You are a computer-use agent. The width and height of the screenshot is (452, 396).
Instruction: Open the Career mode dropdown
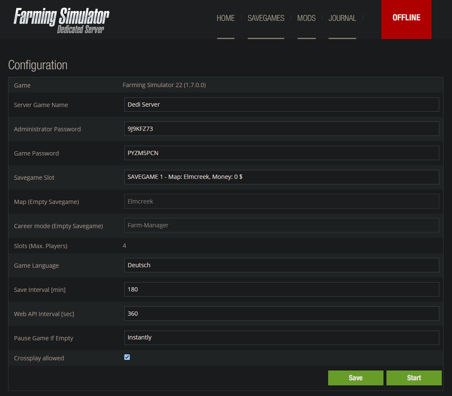(x=281, y=225)
